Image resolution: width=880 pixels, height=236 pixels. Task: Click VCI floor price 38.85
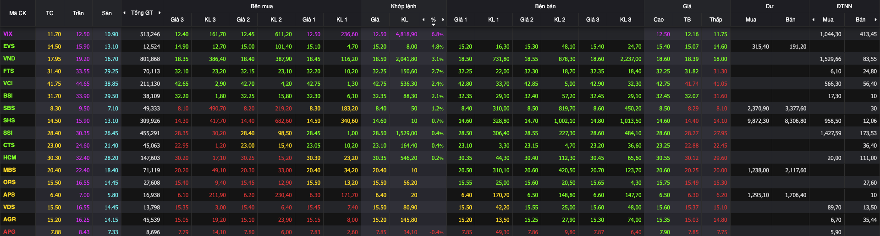tap(111, 84)
